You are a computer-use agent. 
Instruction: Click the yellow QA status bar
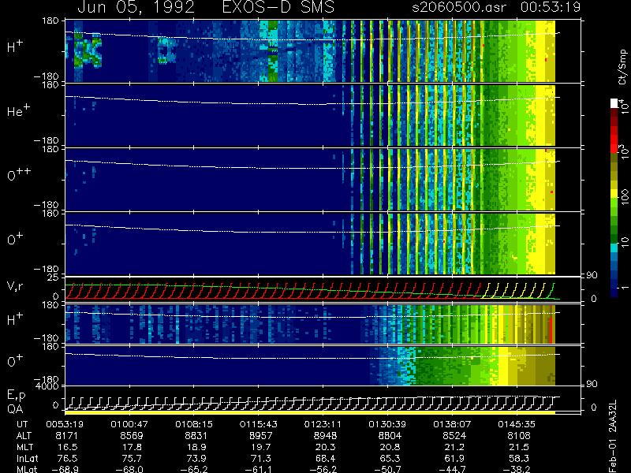(x=310, y=412)
